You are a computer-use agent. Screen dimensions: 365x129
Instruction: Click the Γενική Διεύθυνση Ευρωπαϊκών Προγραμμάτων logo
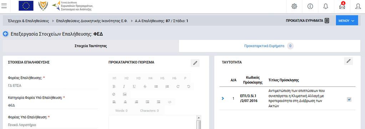tap(72, 6)
